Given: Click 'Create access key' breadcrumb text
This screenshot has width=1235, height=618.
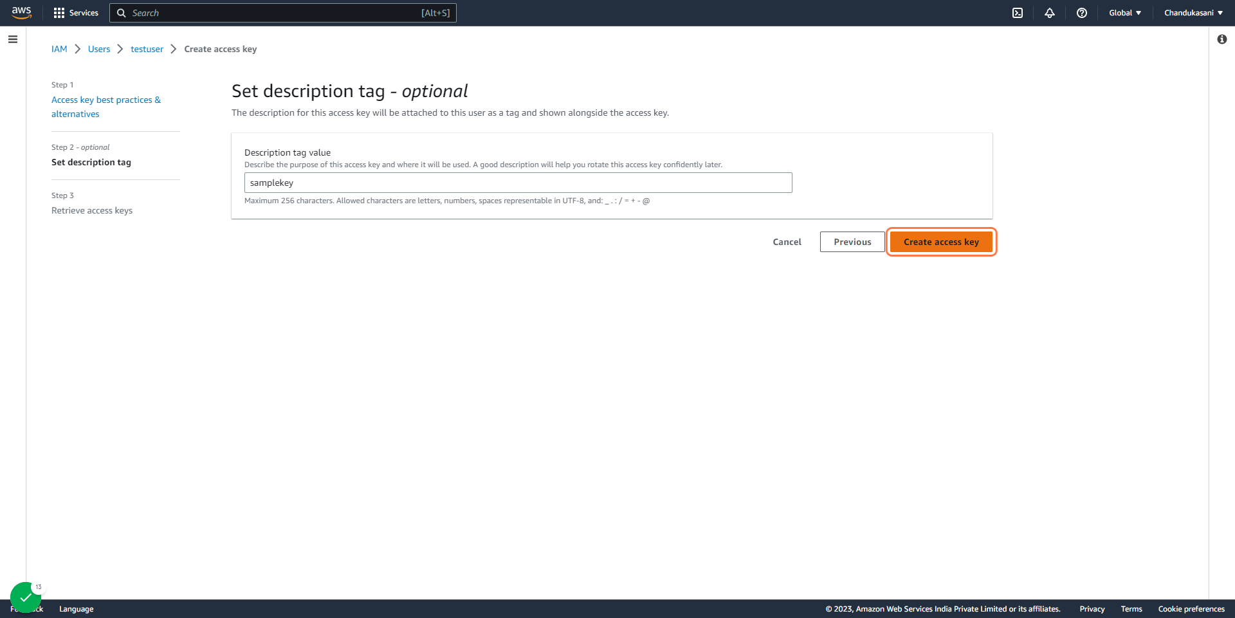Looking at the screenshot, I should coord(221,49).
